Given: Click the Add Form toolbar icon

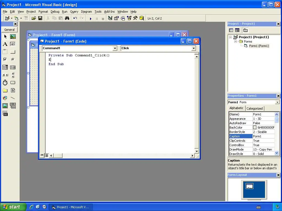Looking at the screenshot, I should (16, 18).
